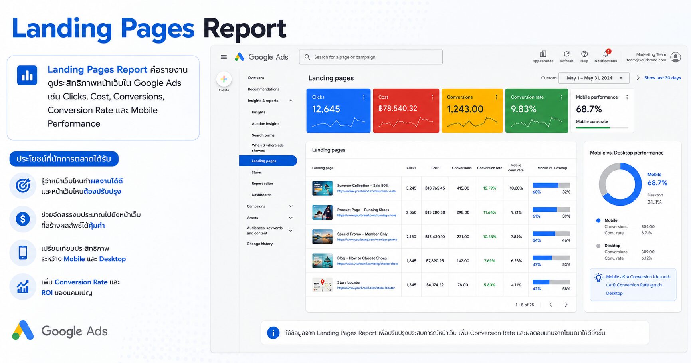Click the info icon in bottom banner
The image size is (691, 363).
[x=273, y=333]
